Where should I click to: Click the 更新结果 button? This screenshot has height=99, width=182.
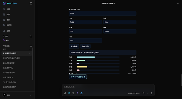click(74, 46)
